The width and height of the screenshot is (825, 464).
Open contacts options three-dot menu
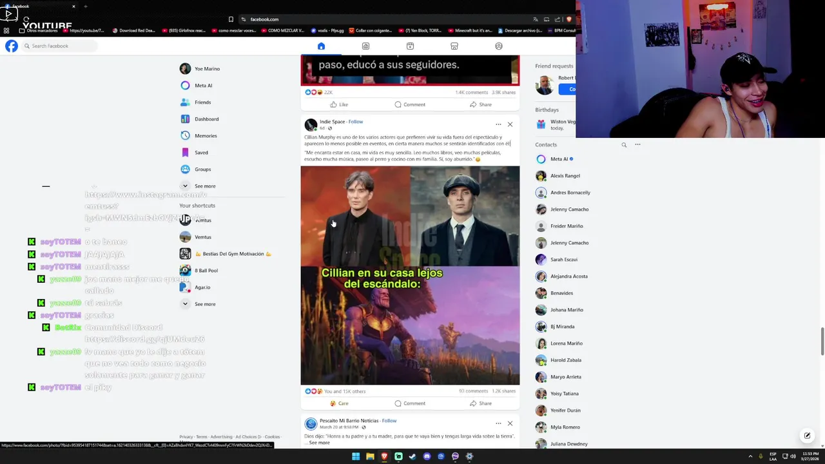pyautogui.click(x=637, y=144)
